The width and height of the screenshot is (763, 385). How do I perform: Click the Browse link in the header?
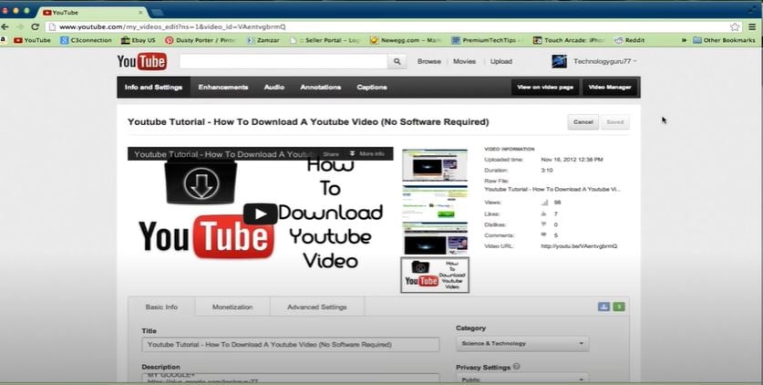point(429,61)
